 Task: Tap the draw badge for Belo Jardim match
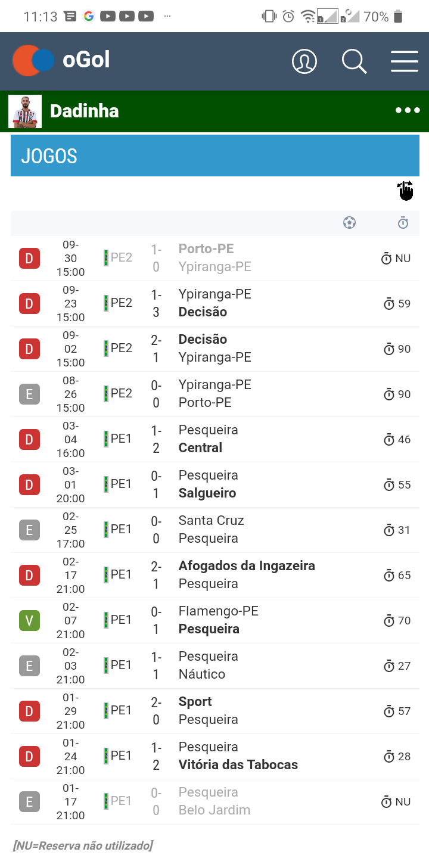point(29,802)
